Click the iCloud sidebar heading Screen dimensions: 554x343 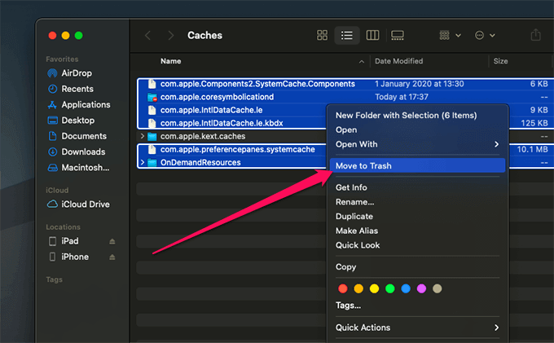click(57, 190)
